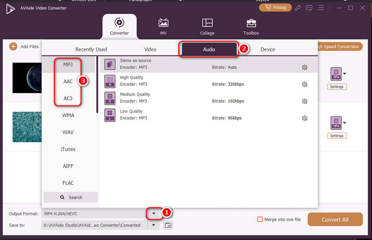Image resolution: width=372 pixels, height=240 pixels.
Task: Expand the Save to path dropdown
Action: pos(153,226)
